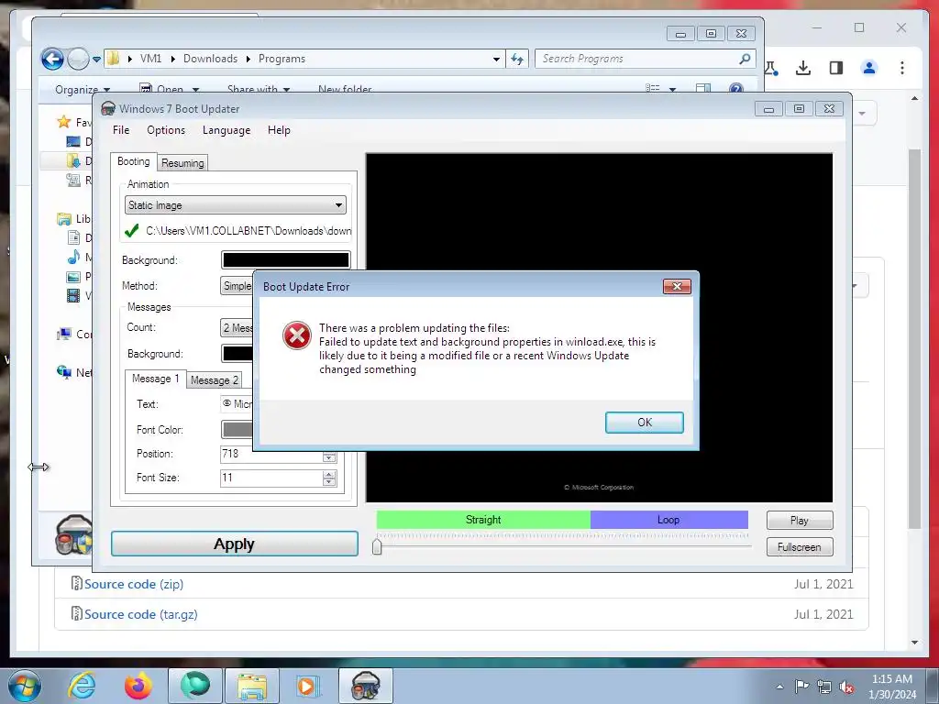Viewport: 939px width, 704px height.
Task: Click the Fullscreen button
Action: coord(800,546)
